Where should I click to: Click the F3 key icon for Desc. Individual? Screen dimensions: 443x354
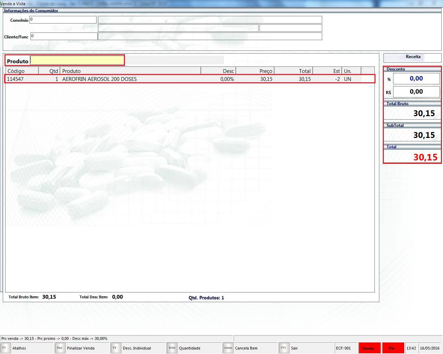[115, 348]
